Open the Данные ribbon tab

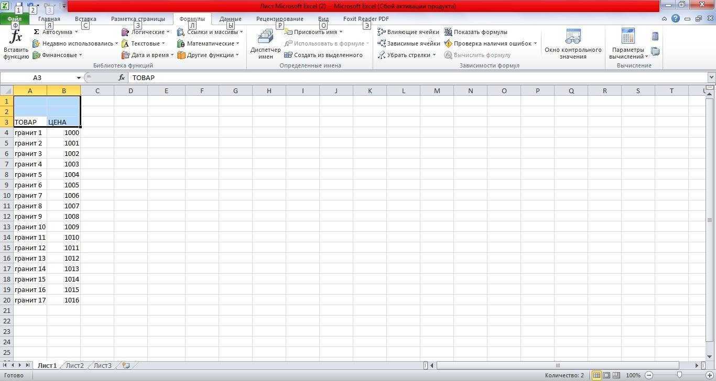[x=230, y=19]
